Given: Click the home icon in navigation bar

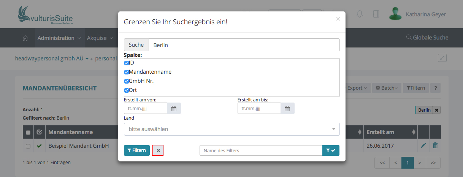Looking at the screenshot, I should [25, 38].
